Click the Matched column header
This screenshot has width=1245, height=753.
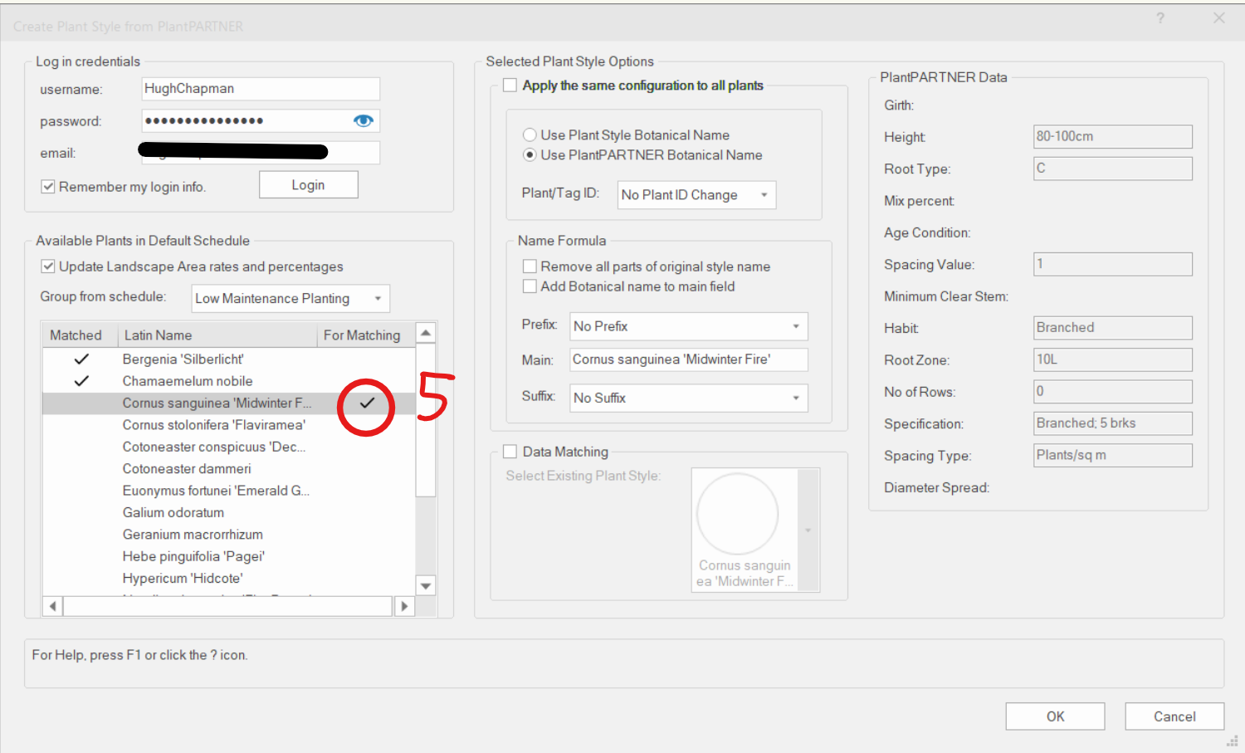(x=76, y=335)
